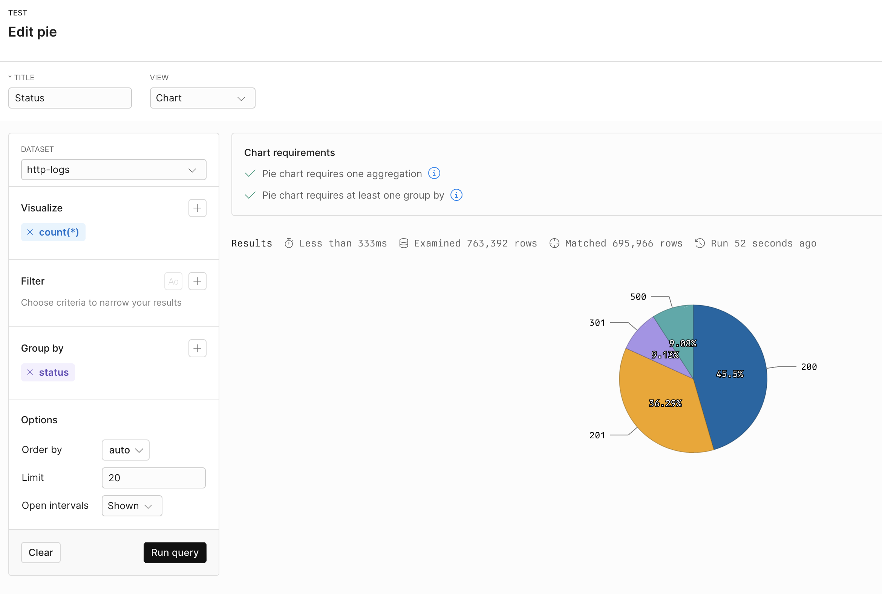Edit the Limit value of 20
Viewport: 882px width, 594px height.
tap(153, 478)
